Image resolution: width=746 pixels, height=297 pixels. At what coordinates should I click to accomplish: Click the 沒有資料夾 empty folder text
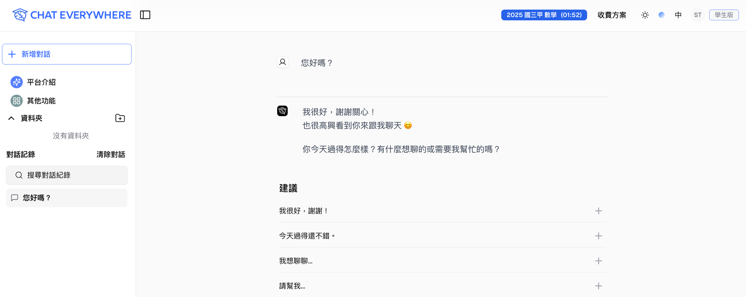coord(71,136)
